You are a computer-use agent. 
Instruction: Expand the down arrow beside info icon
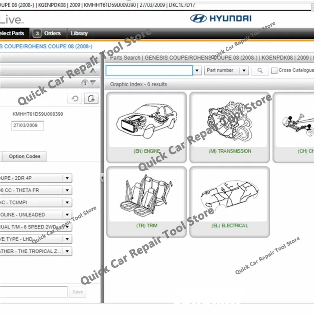point(93,82)
